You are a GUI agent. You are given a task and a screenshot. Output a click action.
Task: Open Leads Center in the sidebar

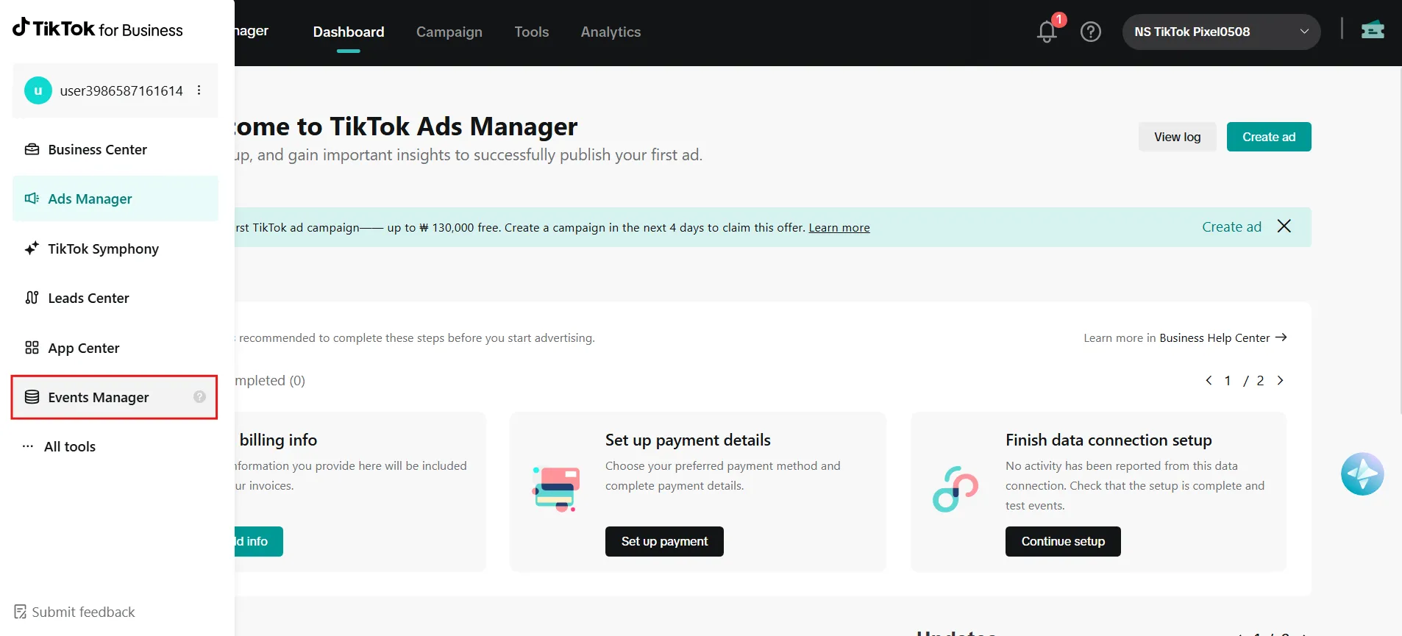coord(115,298)
